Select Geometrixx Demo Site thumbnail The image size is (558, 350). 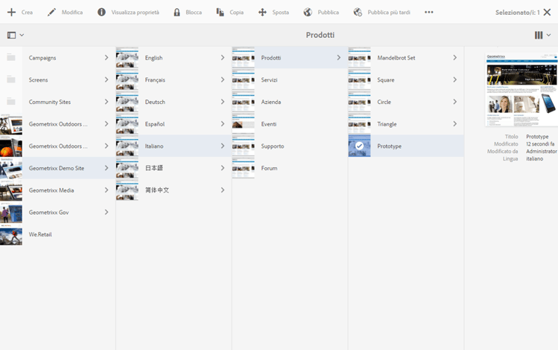point(11,168)
